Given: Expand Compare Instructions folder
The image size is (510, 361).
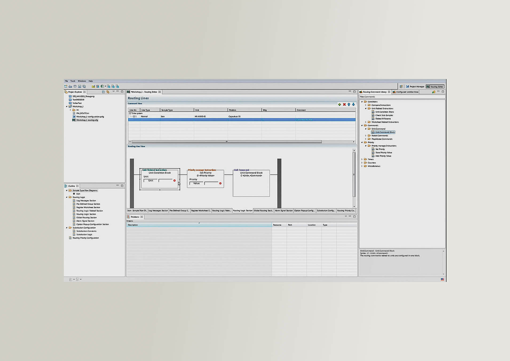Looking at the screenshot, I should [x=366, y=105].
